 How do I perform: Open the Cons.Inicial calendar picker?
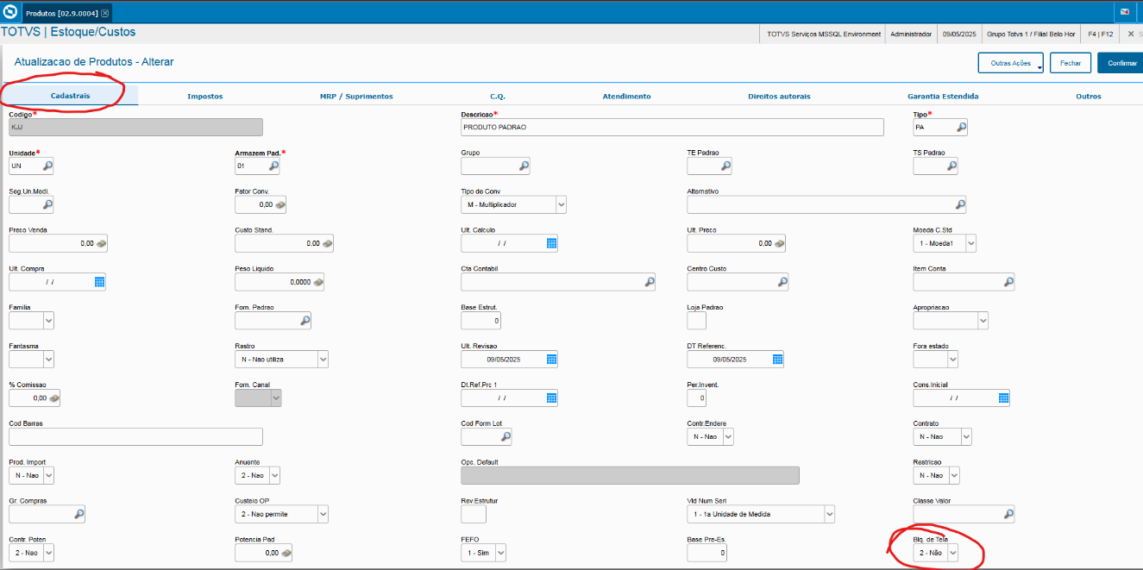pyautogui.click(x=1003, y=398)
